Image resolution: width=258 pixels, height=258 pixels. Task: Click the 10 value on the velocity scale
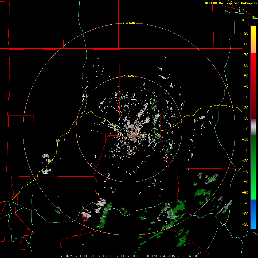point(246,118)
